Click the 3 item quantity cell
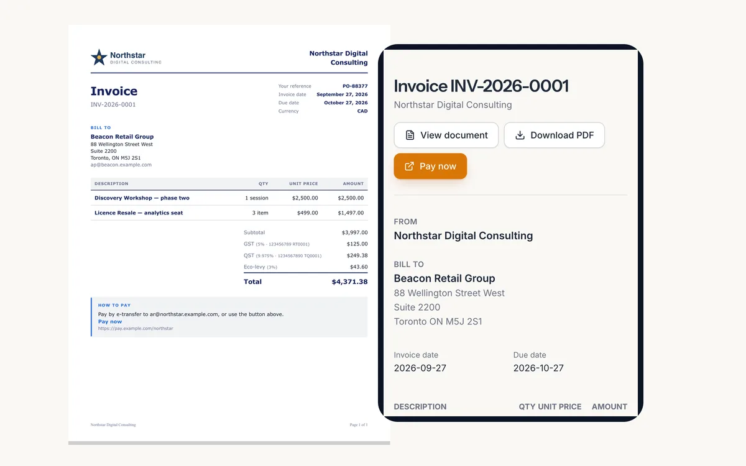 (260, 212)
